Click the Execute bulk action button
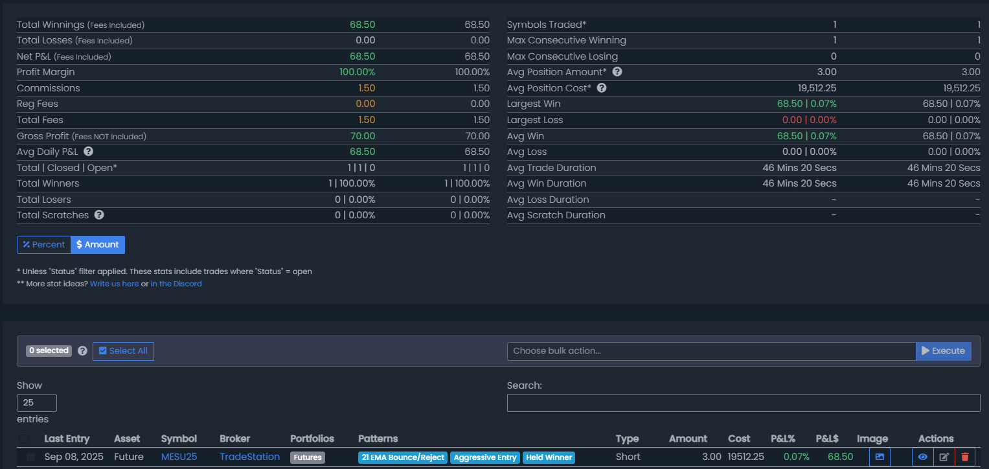The width and height of the screenshot is (989, 469). click(943, 351)
